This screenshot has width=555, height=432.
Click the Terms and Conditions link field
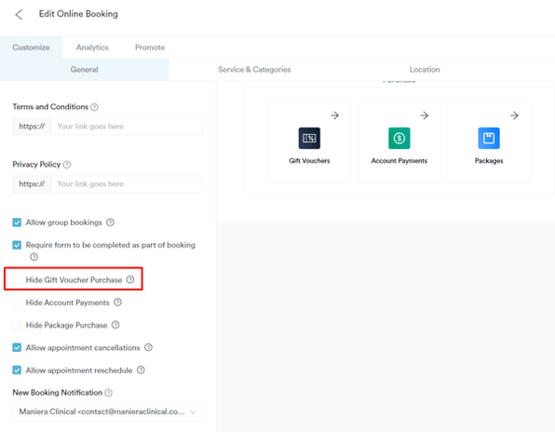127,126
